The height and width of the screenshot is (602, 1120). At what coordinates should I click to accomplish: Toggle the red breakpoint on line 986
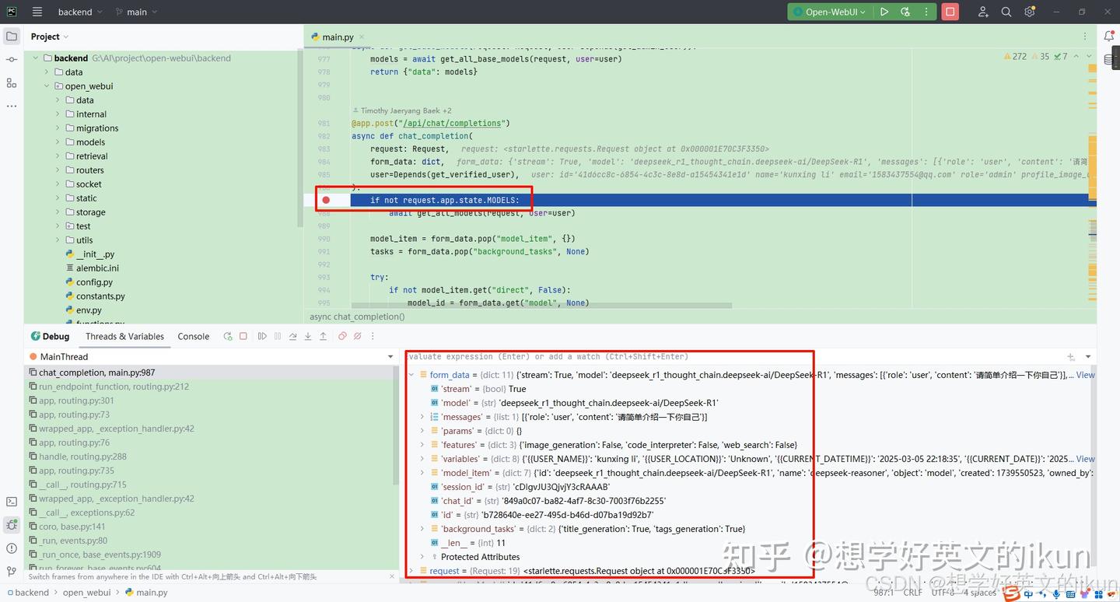click(x=326, y=199)
